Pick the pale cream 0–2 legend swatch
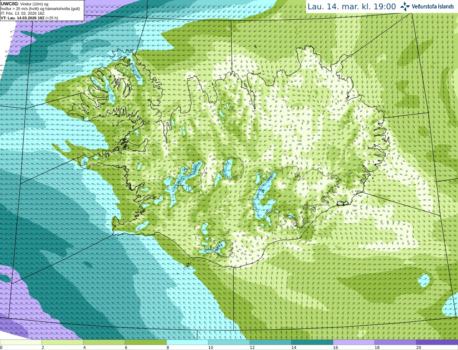This screenshot has width=458, height=350. click(21, 342)
